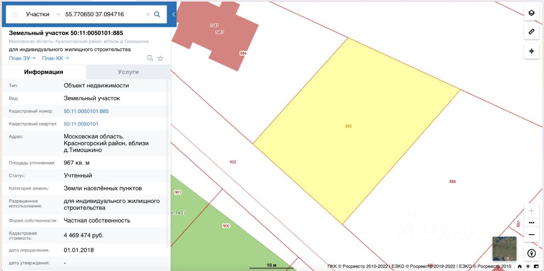The image size is (544, 271).
Task: Select parcel 886 on the map
Action: pos(453,182)
